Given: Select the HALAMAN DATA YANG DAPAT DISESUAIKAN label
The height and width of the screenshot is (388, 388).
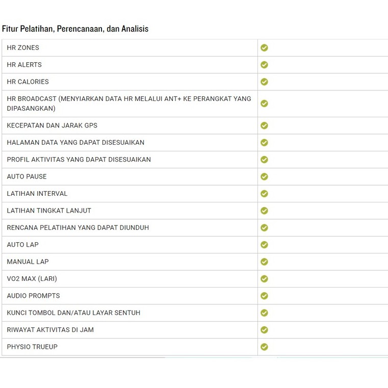Looking at the screenshot, I should tap(75, 142).
